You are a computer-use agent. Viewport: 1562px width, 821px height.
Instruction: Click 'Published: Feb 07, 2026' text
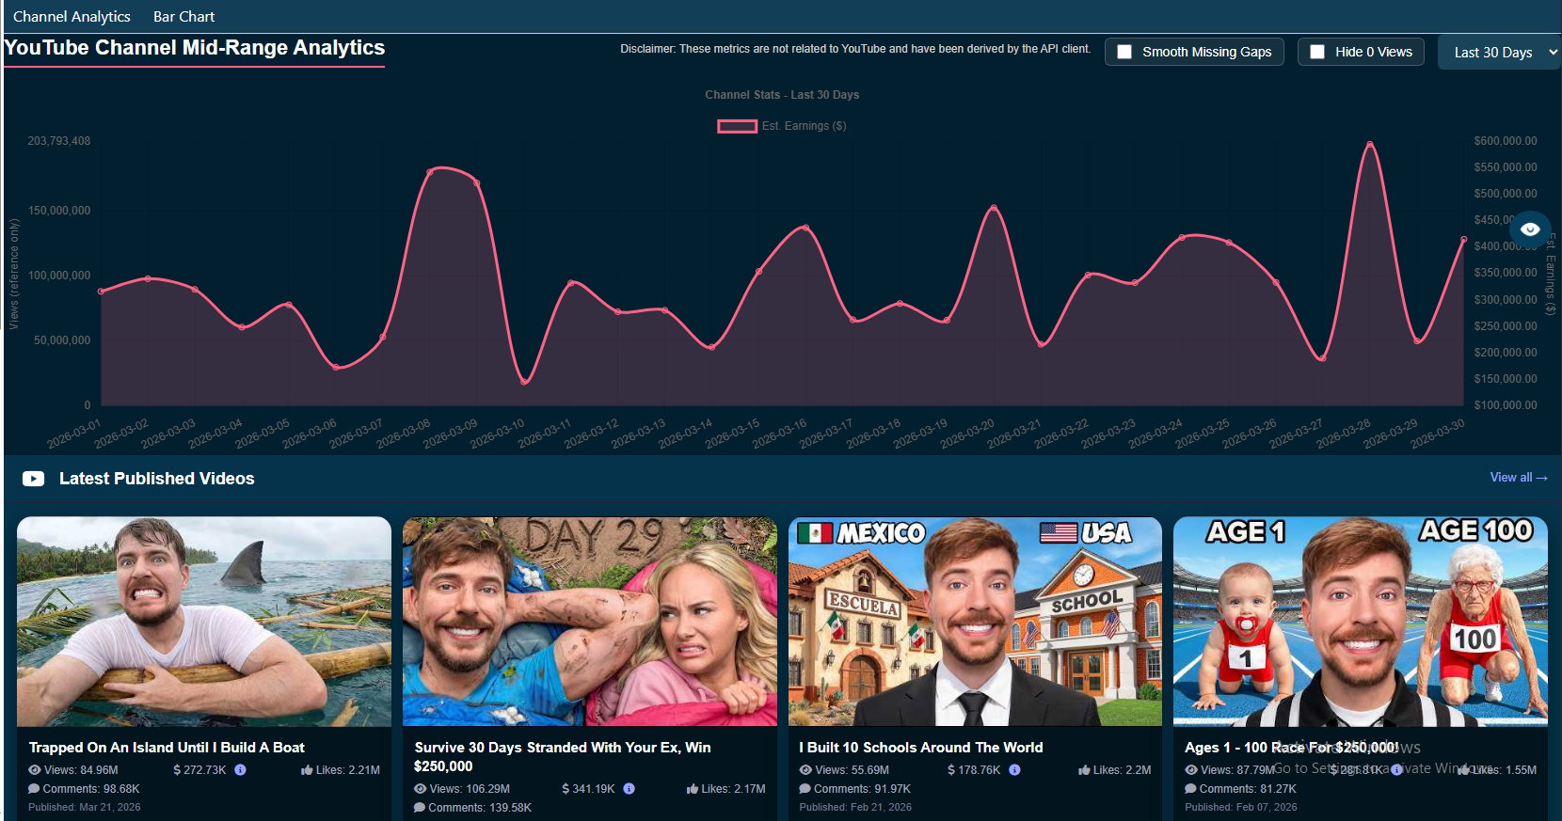[x=1241, y=807]
